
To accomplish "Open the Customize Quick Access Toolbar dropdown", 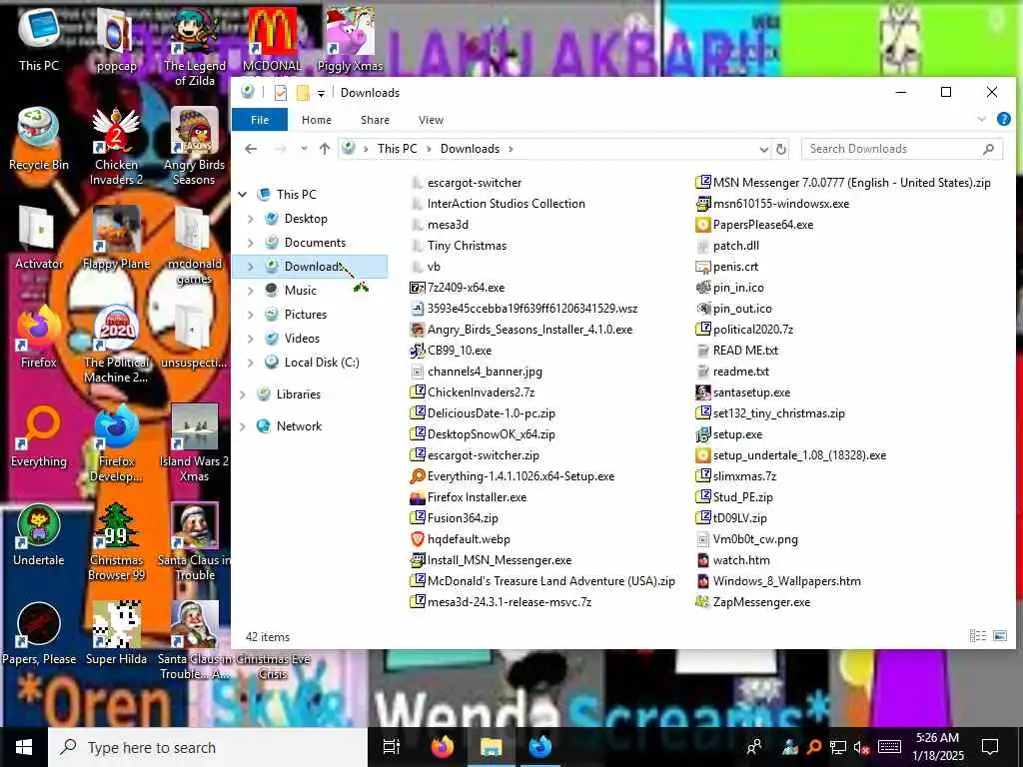I will pyautogui.click(x=321, y=93).
